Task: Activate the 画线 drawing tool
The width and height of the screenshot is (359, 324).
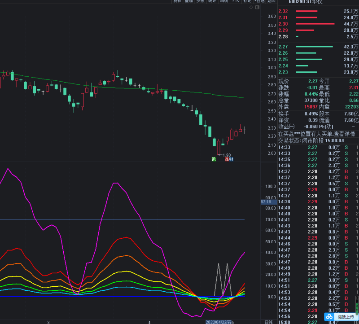Action: tap(224, 1)
